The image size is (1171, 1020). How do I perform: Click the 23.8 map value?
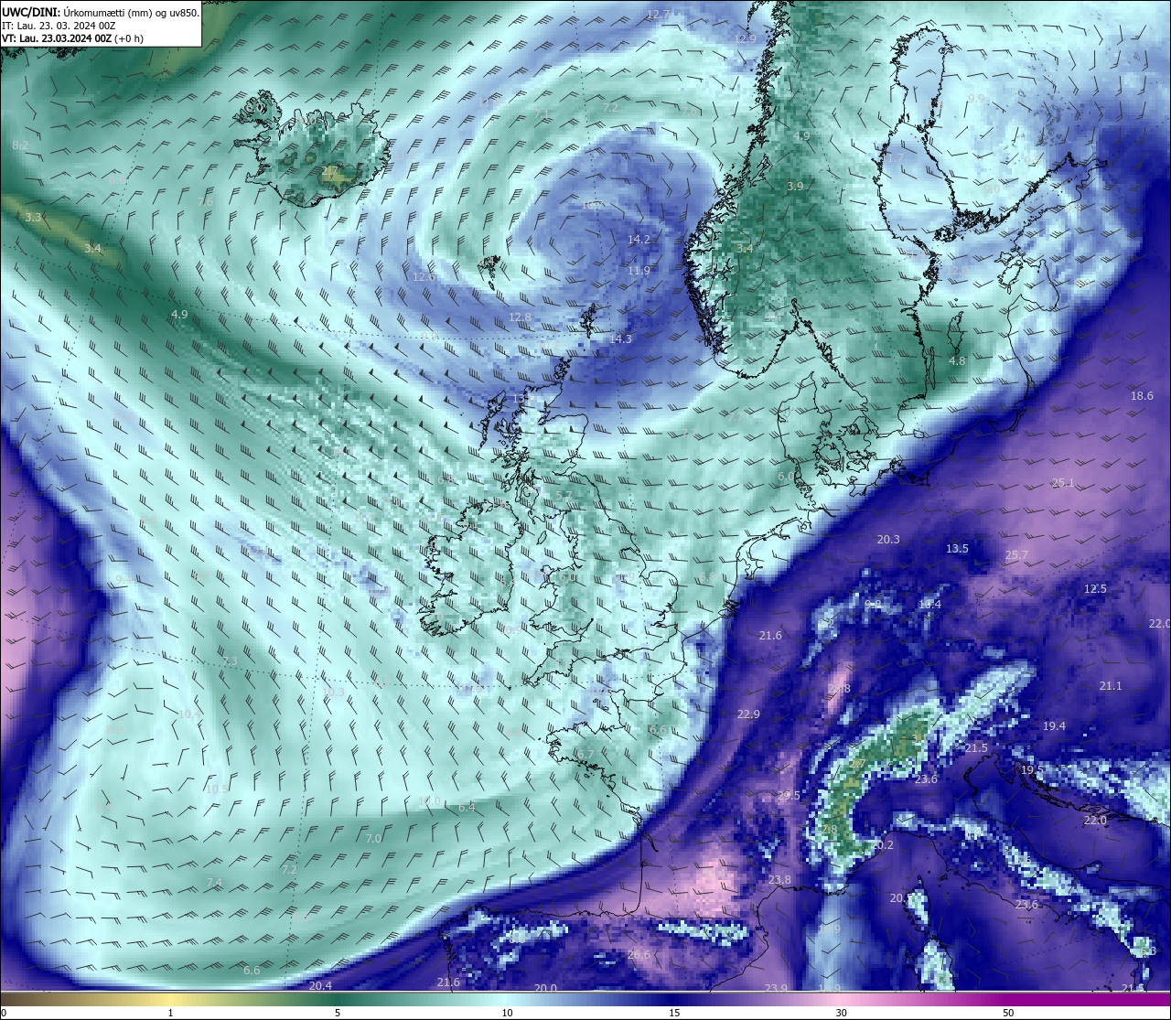click(x=779, y=879)
